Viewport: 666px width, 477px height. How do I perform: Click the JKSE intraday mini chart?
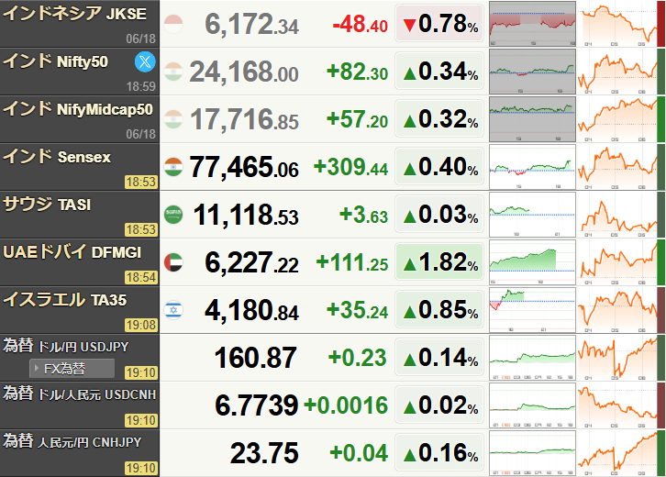pos(532,24)
